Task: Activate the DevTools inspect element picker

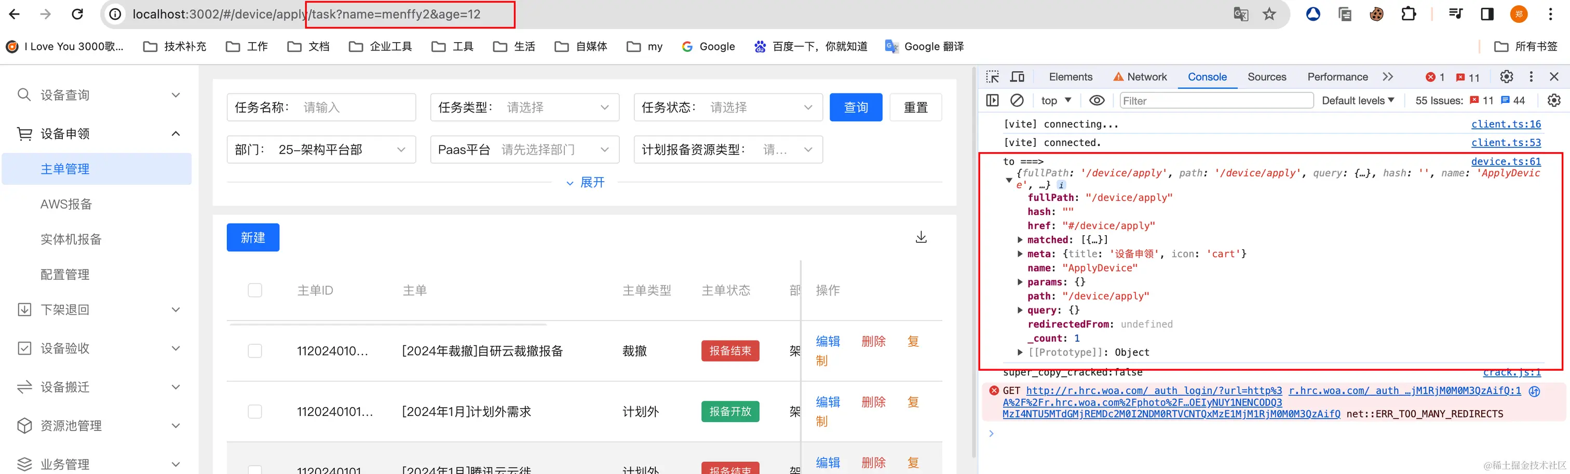Action: tap(993, 77)
